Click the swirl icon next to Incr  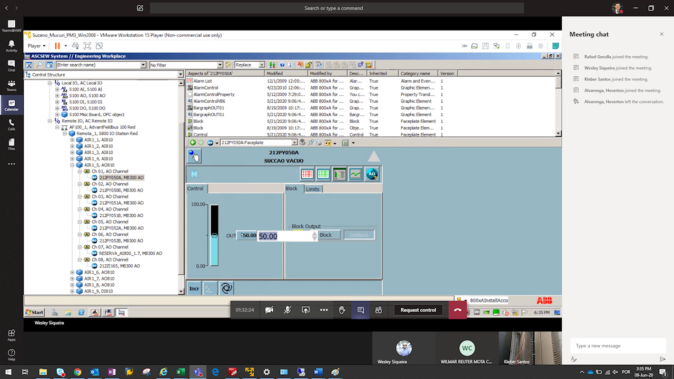tap(226, 288)
